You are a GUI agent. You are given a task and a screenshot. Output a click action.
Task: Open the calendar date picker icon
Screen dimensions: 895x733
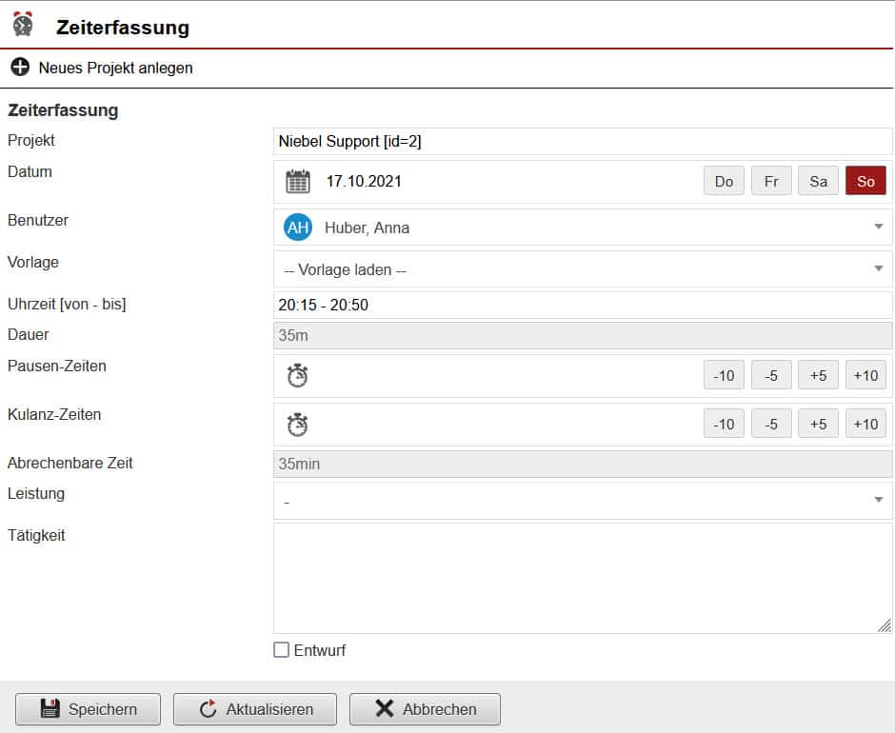tap(298, 181)
